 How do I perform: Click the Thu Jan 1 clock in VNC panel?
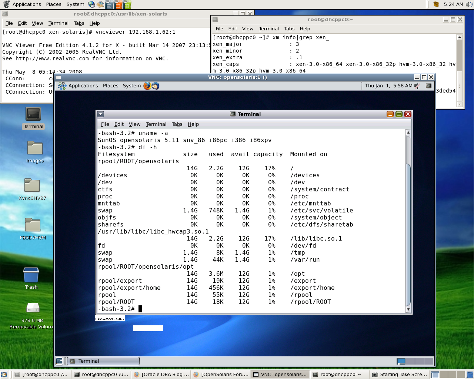pos(388,86)
